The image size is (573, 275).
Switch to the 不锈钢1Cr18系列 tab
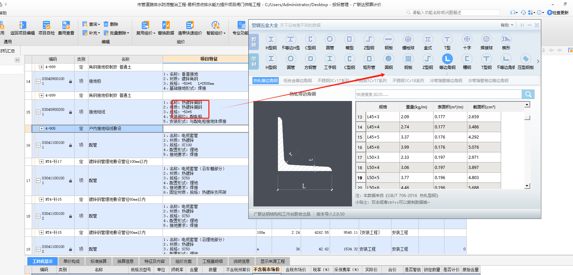[x=408, y=81]
